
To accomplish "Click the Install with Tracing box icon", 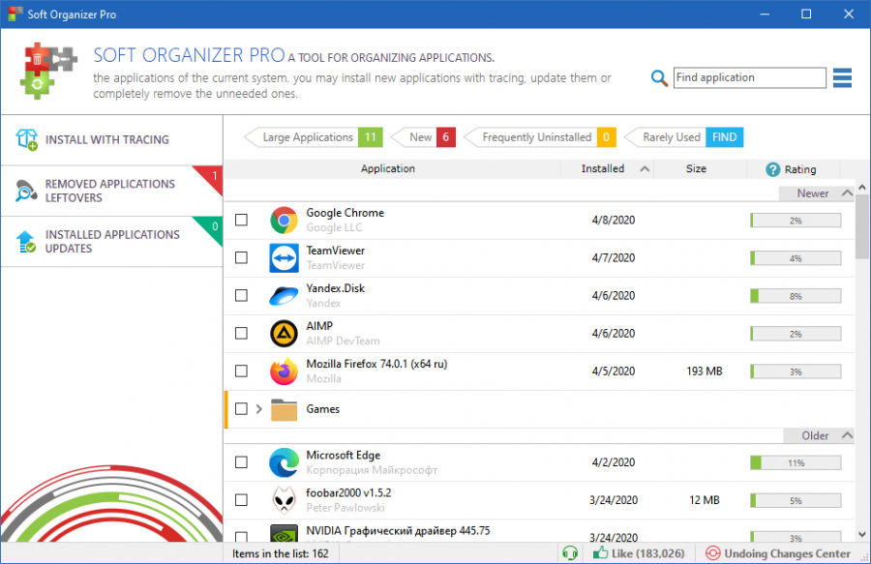I will pyautogui.click(x=27, y=139).
